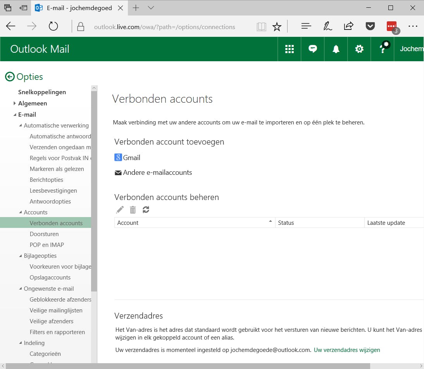Open Automatische antwoorden settings

point(60,136)
